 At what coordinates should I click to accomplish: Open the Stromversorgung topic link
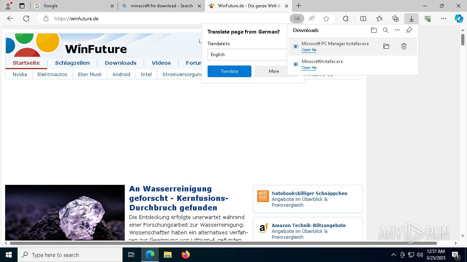(x=182, y=74)
